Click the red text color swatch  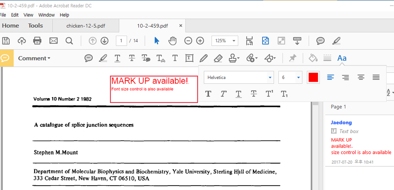pyautogui.click(x=313, y=78)
